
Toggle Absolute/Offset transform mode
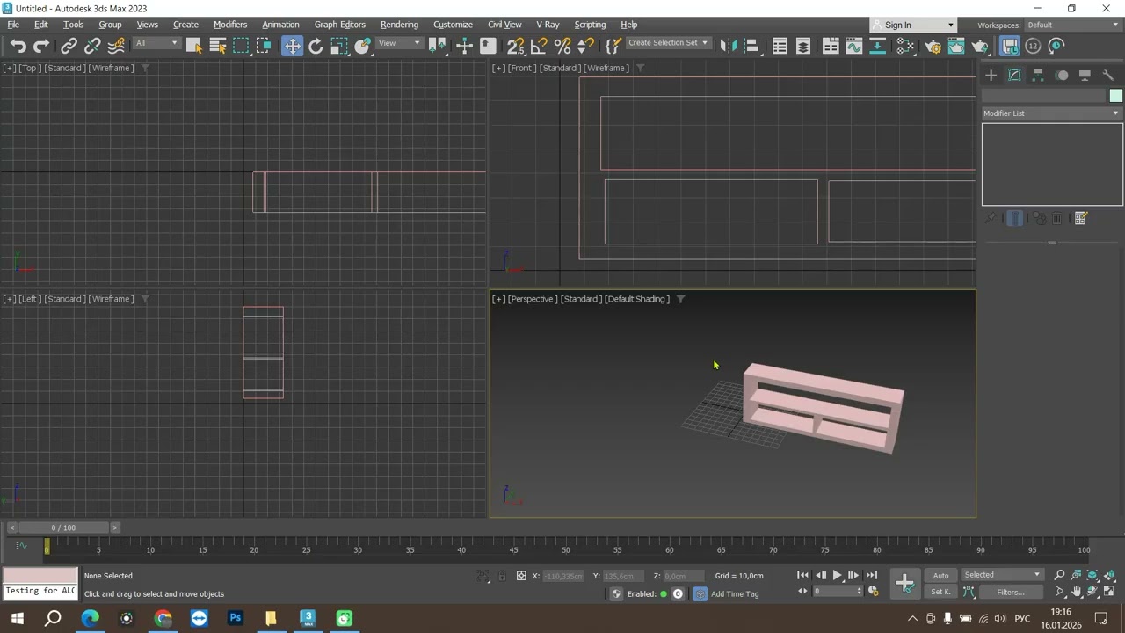(521, 576)
